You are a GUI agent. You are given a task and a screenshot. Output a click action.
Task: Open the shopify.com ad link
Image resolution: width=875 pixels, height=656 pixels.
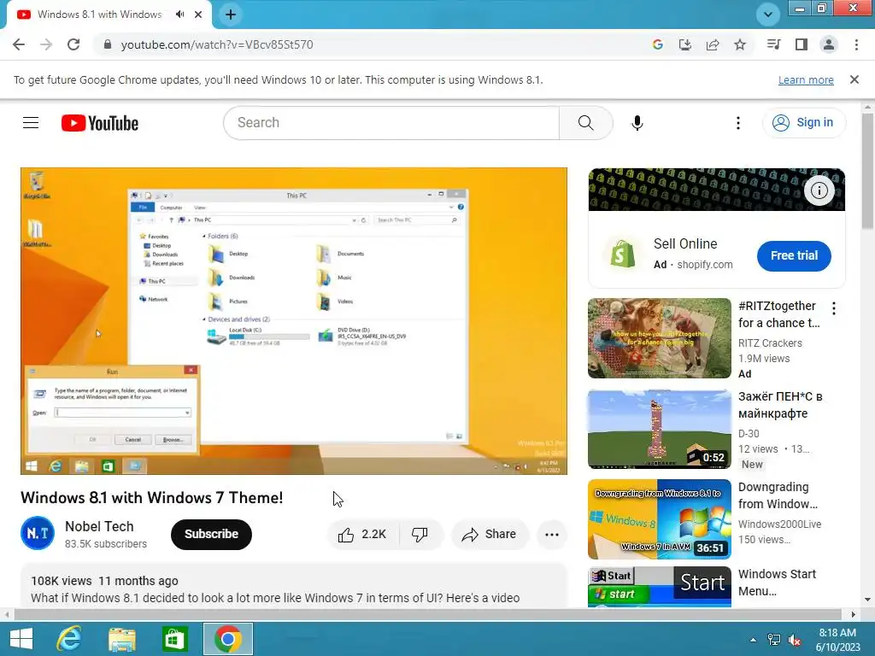[x=705, y=265]
